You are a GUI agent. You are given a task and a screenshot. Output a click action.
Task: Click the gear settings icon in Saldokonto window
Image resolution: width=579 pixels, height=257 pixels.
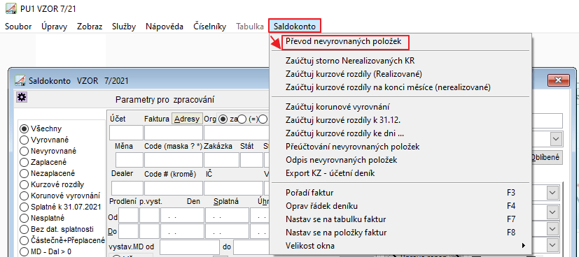click(22, 97)
